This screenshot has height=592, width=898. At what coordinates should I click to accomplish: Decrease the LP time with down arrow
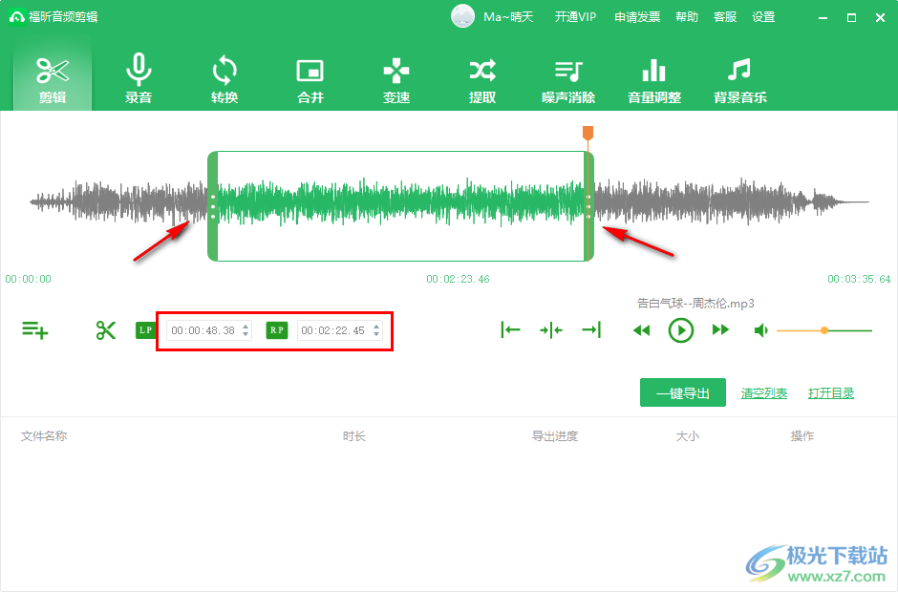[246, 334]
